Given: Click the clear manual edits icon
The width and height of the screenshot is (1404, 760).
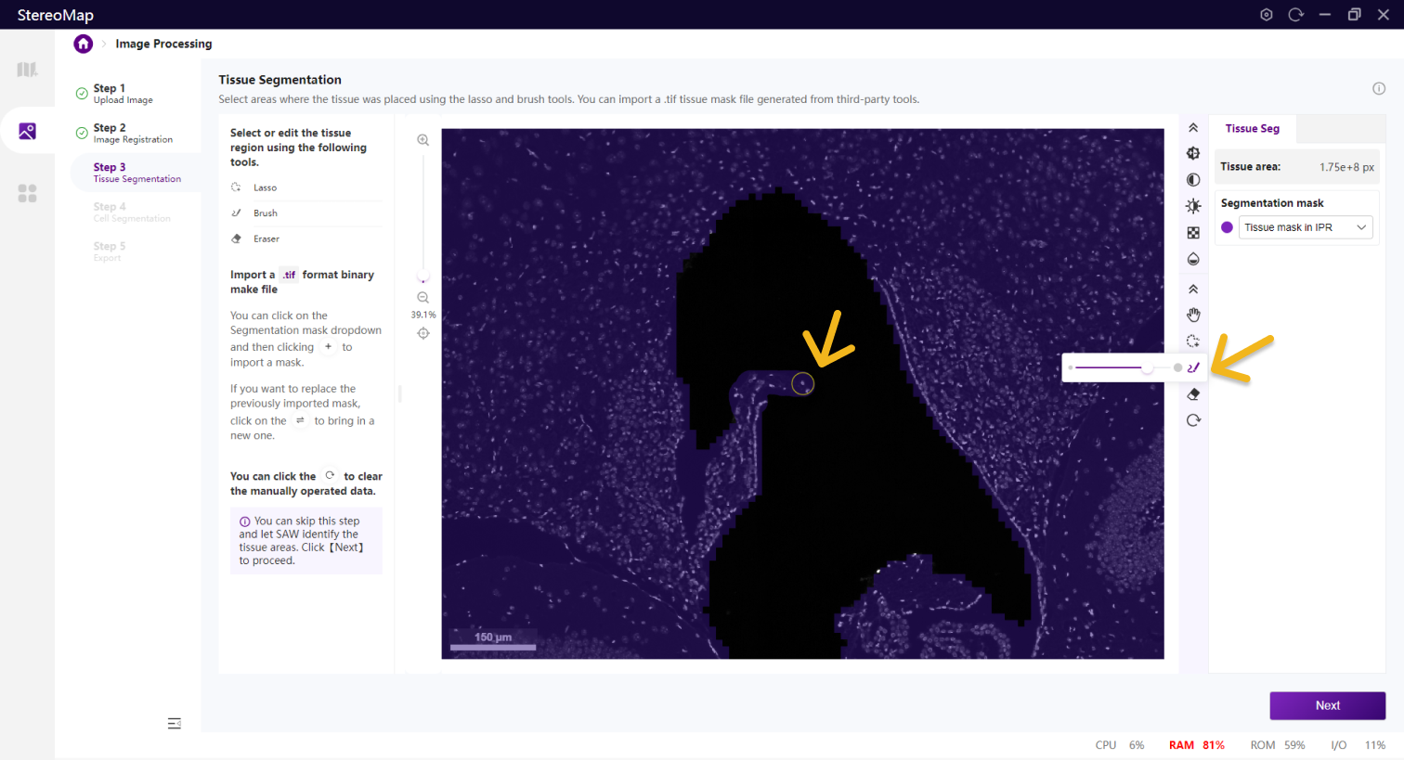Looking at the screenshot, I should (x=1193, y=420).
